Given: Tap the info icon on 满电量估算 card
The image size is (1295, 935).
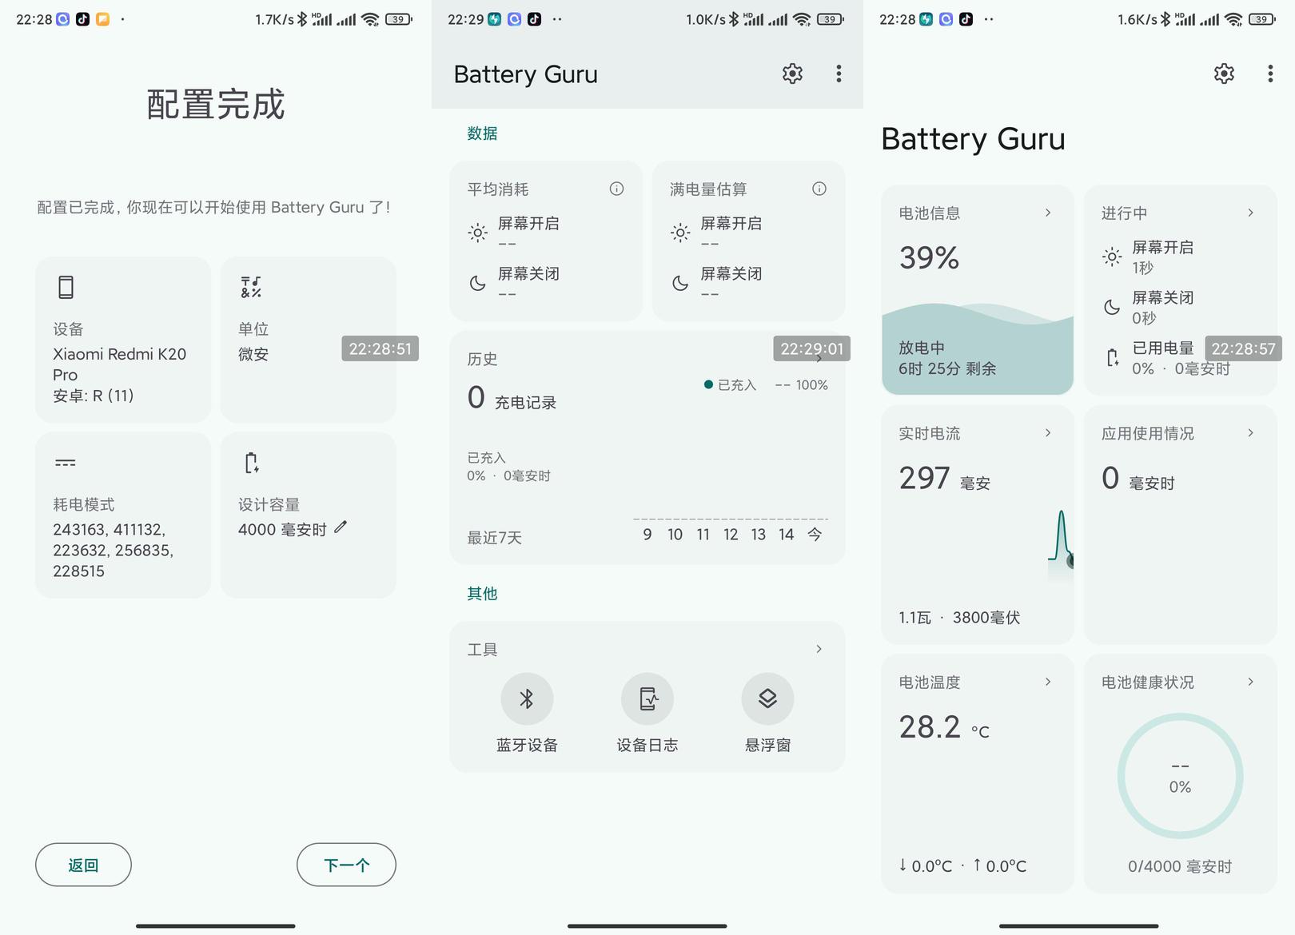Looking at the screenshot, I should [x=819, y=189].
